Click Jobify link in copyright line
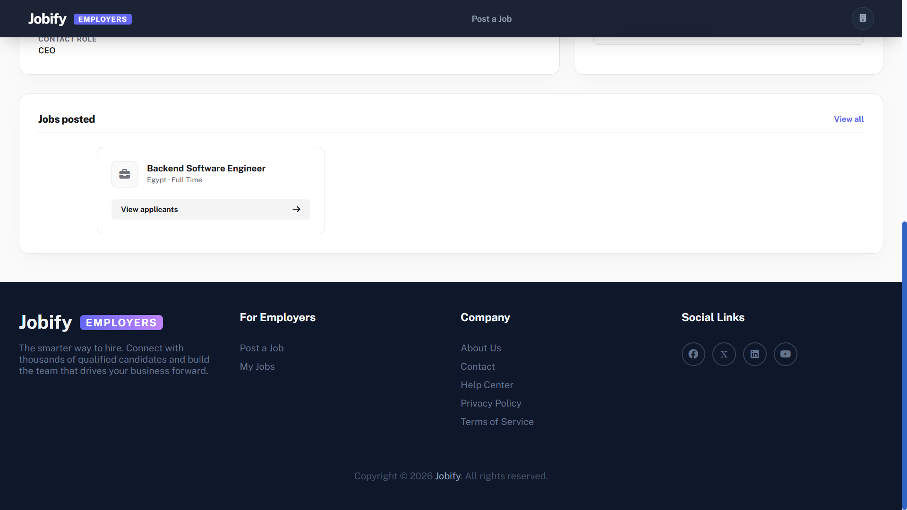Screen dimensions: 907x510 (x=448, y=476)
